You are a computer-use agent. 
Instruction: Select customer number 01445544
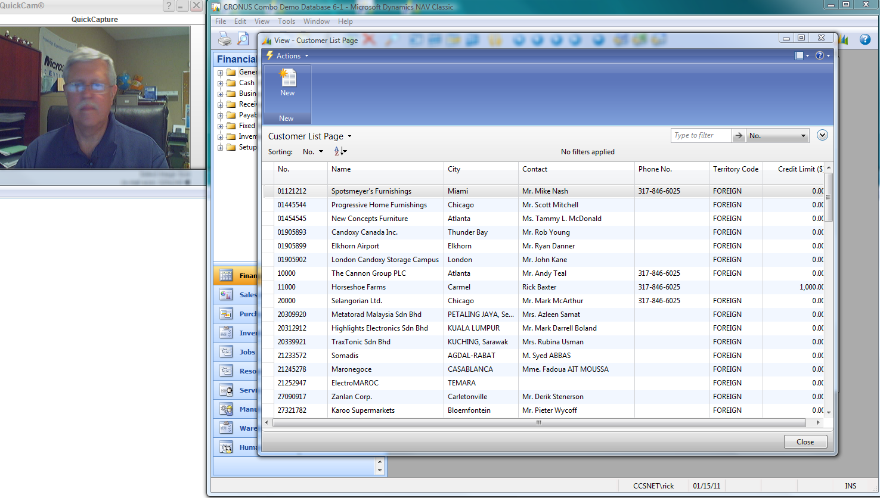[292, 205]
